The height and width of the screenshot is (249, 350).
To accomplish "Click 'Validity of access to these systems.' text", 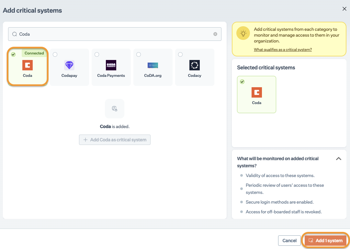I will coord(280,175).
